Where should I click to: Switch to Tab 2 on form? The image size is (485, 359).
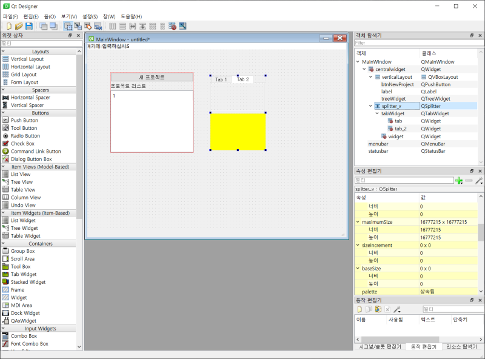click(243, 79)
